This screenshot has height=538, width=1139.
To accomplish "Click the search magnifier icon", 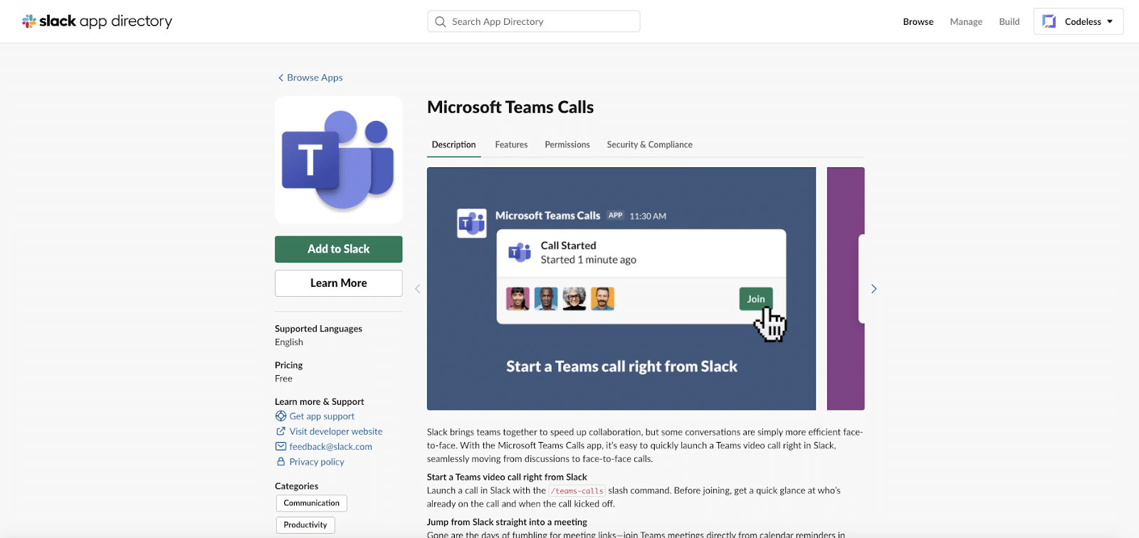I will [x=441, y=21].
